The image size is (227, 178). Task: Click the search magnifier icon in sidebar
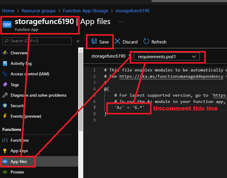pyautogui.click(x=6, y=41)
